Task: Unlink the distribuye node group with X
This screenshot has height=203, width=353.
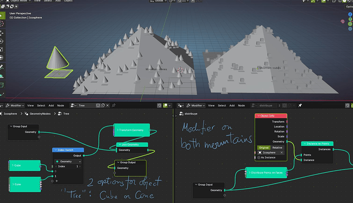Action: (x=294, y=105)
